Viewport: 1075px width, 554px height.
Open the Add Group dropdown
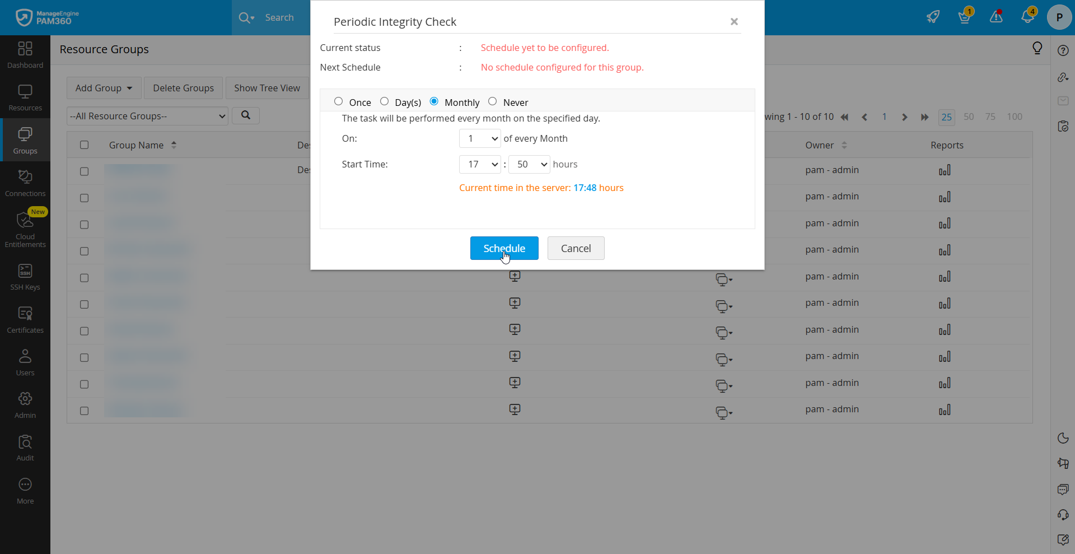pos(103,88)
